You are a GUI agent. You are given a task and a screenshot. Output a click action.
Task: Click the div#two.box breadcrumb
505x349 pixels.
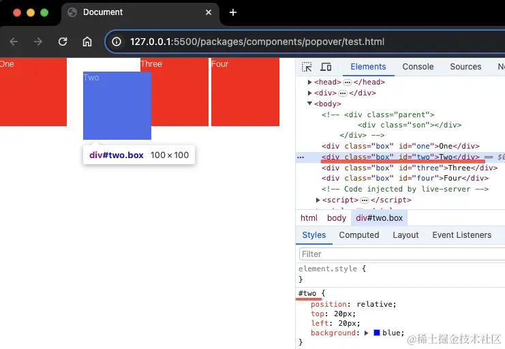tap(379, 218)
